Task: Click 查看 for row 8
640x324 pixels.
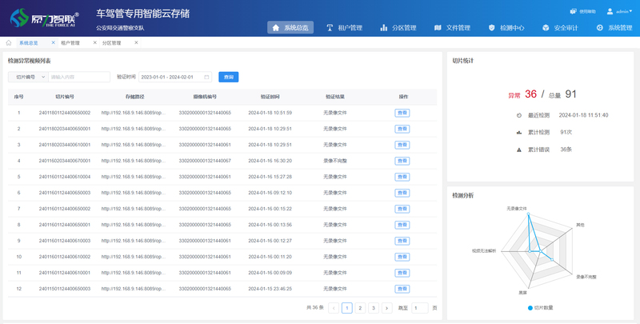Action: click(402, 225)
